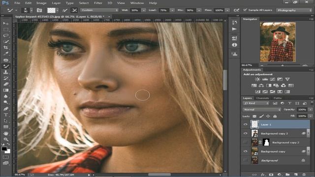This screenshot has height=177, width=315.
Task: Select the Horizontal Type tool
Action: coord(6,115)
